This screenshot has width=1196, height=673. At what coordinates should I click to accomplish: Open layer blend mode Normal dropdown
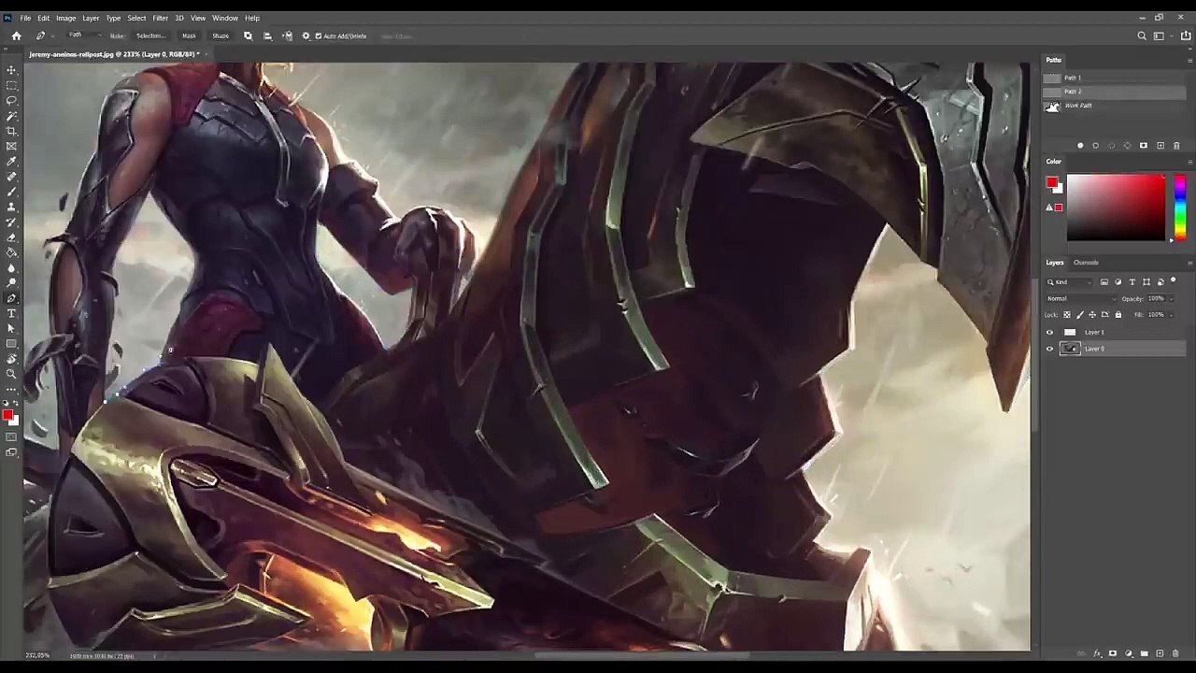click(1081, 299)
